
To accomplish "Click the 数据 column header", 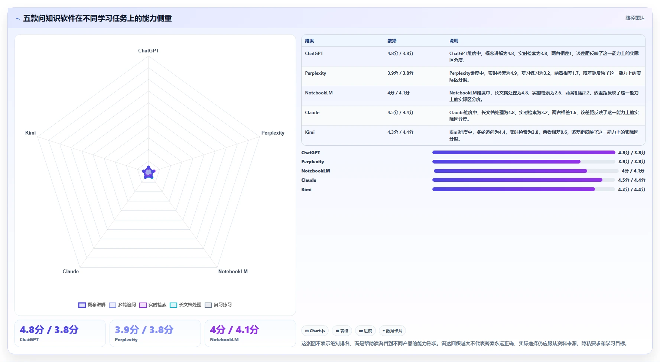I will pyautogui.click(x=392, y=41).
